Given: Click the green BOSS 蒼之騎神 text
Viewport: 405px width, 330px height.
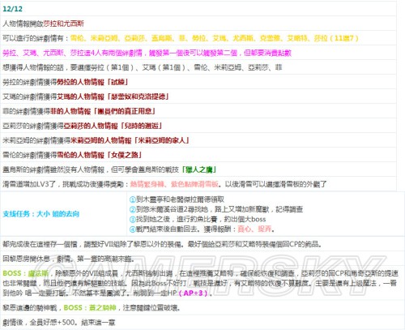Looking at the screenshot, I should (x=90, y=307).
